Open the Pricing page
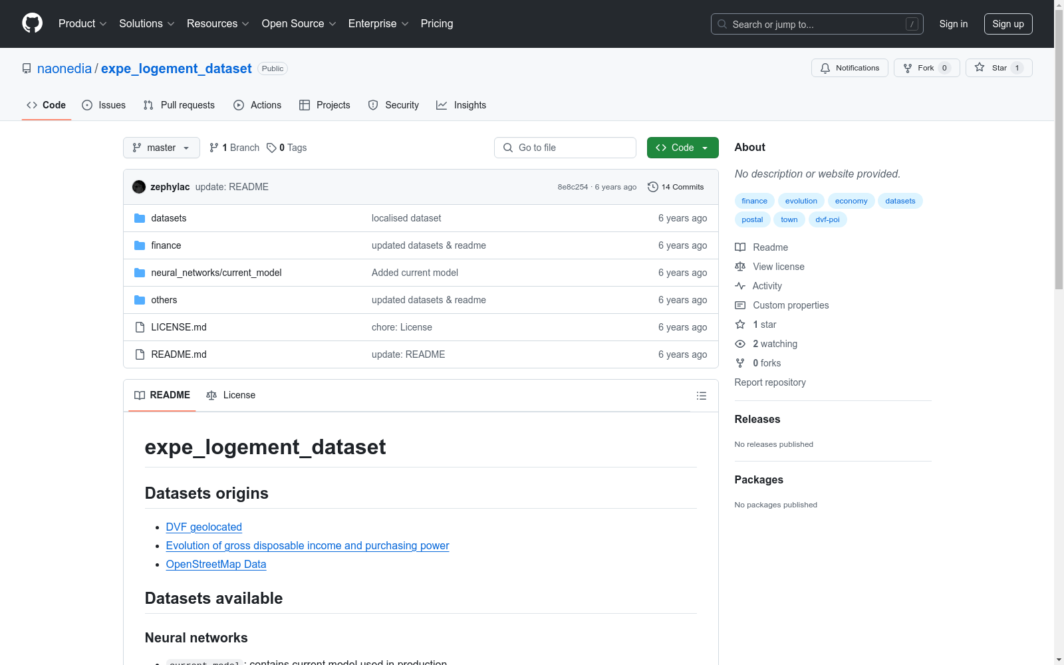 (437, 24)
